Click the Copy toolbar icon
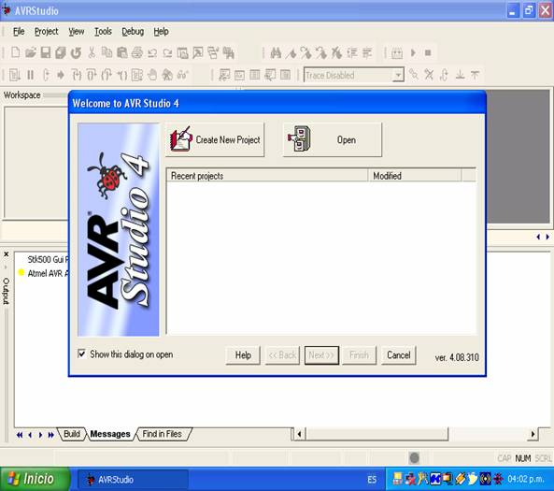The width and height of the screenshot is (554, 491). [x=107, y=52]
